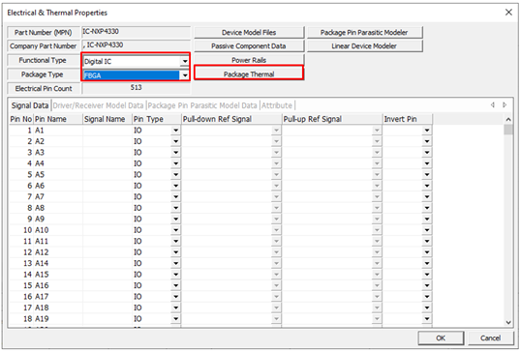Open Passive Component Data
Image resolution: width=521 pixels, height=352 pixels.
point(249,45)
